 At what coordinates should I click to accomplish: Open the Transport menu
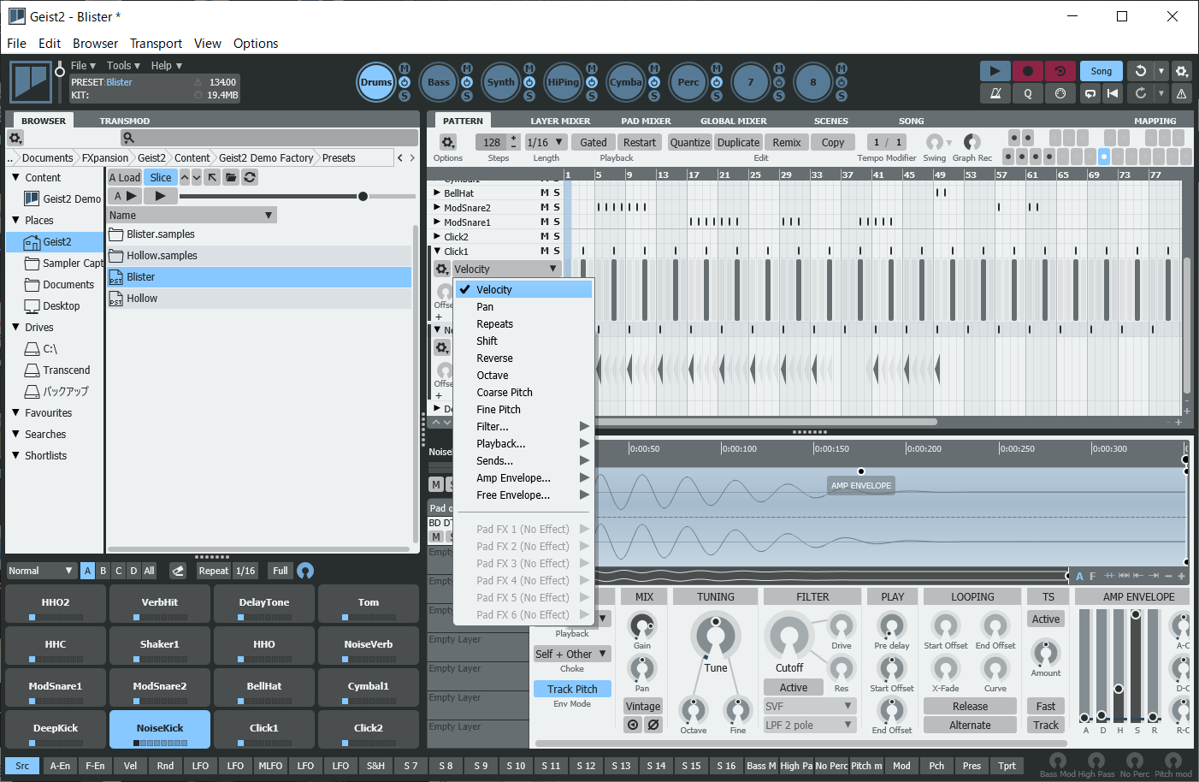point(156,44)
